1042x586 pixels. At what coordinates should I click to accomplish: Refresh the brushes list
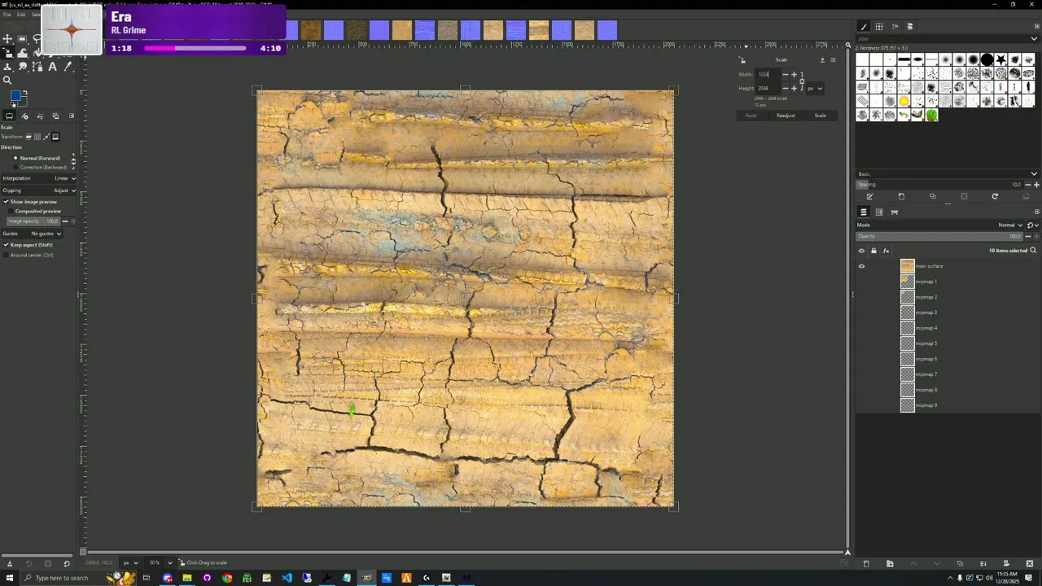pyautogui.click(x=995, y=196)
